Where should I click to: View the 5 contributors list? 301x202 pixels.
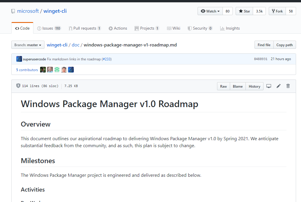pos(27,70)
